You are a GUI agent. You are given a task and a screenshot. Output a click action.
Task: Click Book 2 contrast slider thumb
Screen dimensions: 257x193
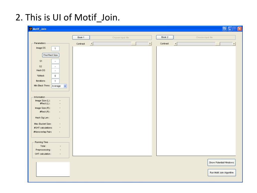[218, 44]
